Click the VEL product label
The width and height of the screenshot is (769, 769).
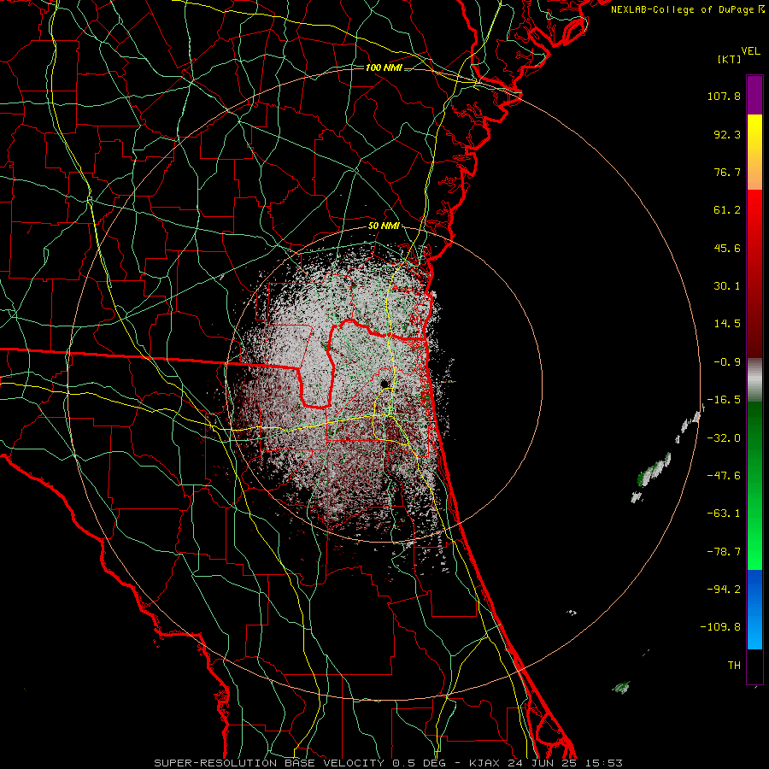point(751,51)
